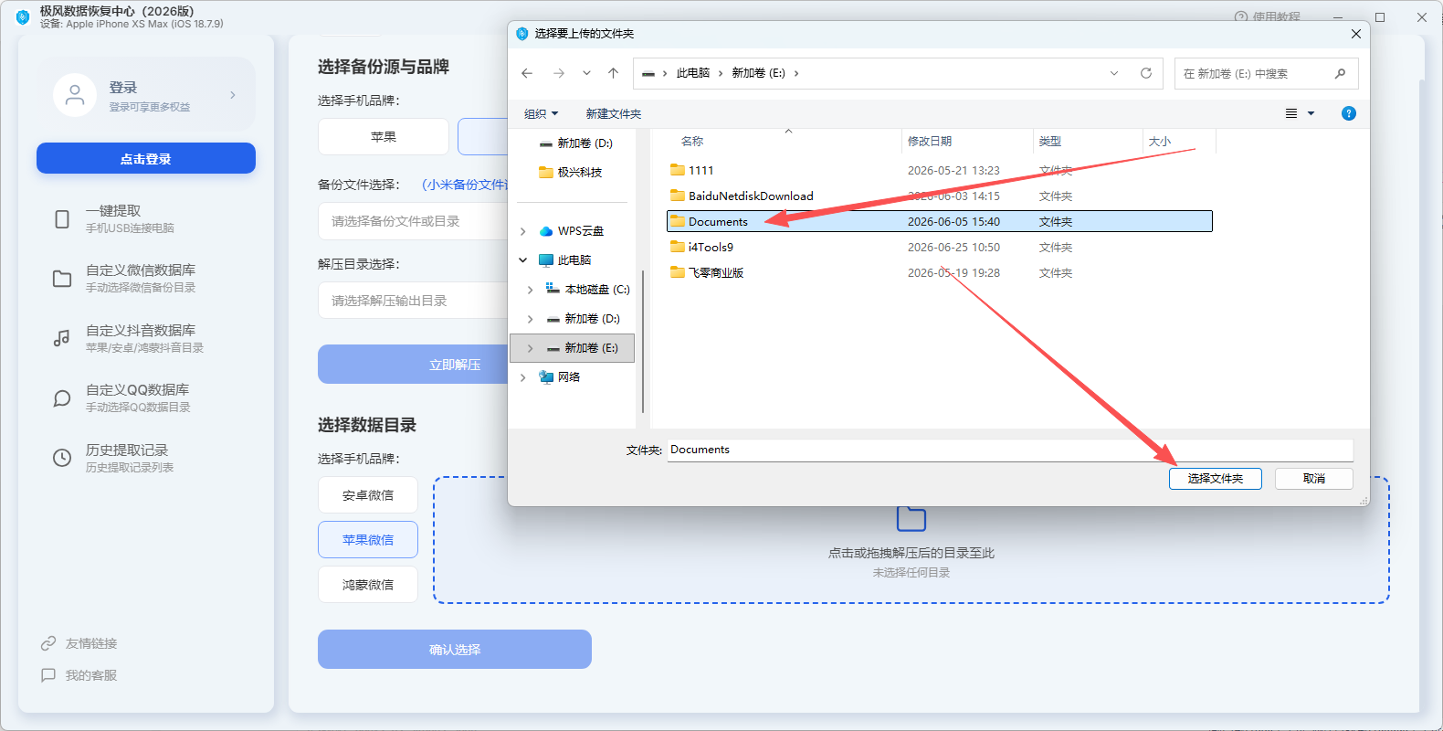
Task: Open 历史提取记录 clock item
Action: pos(146,458)
